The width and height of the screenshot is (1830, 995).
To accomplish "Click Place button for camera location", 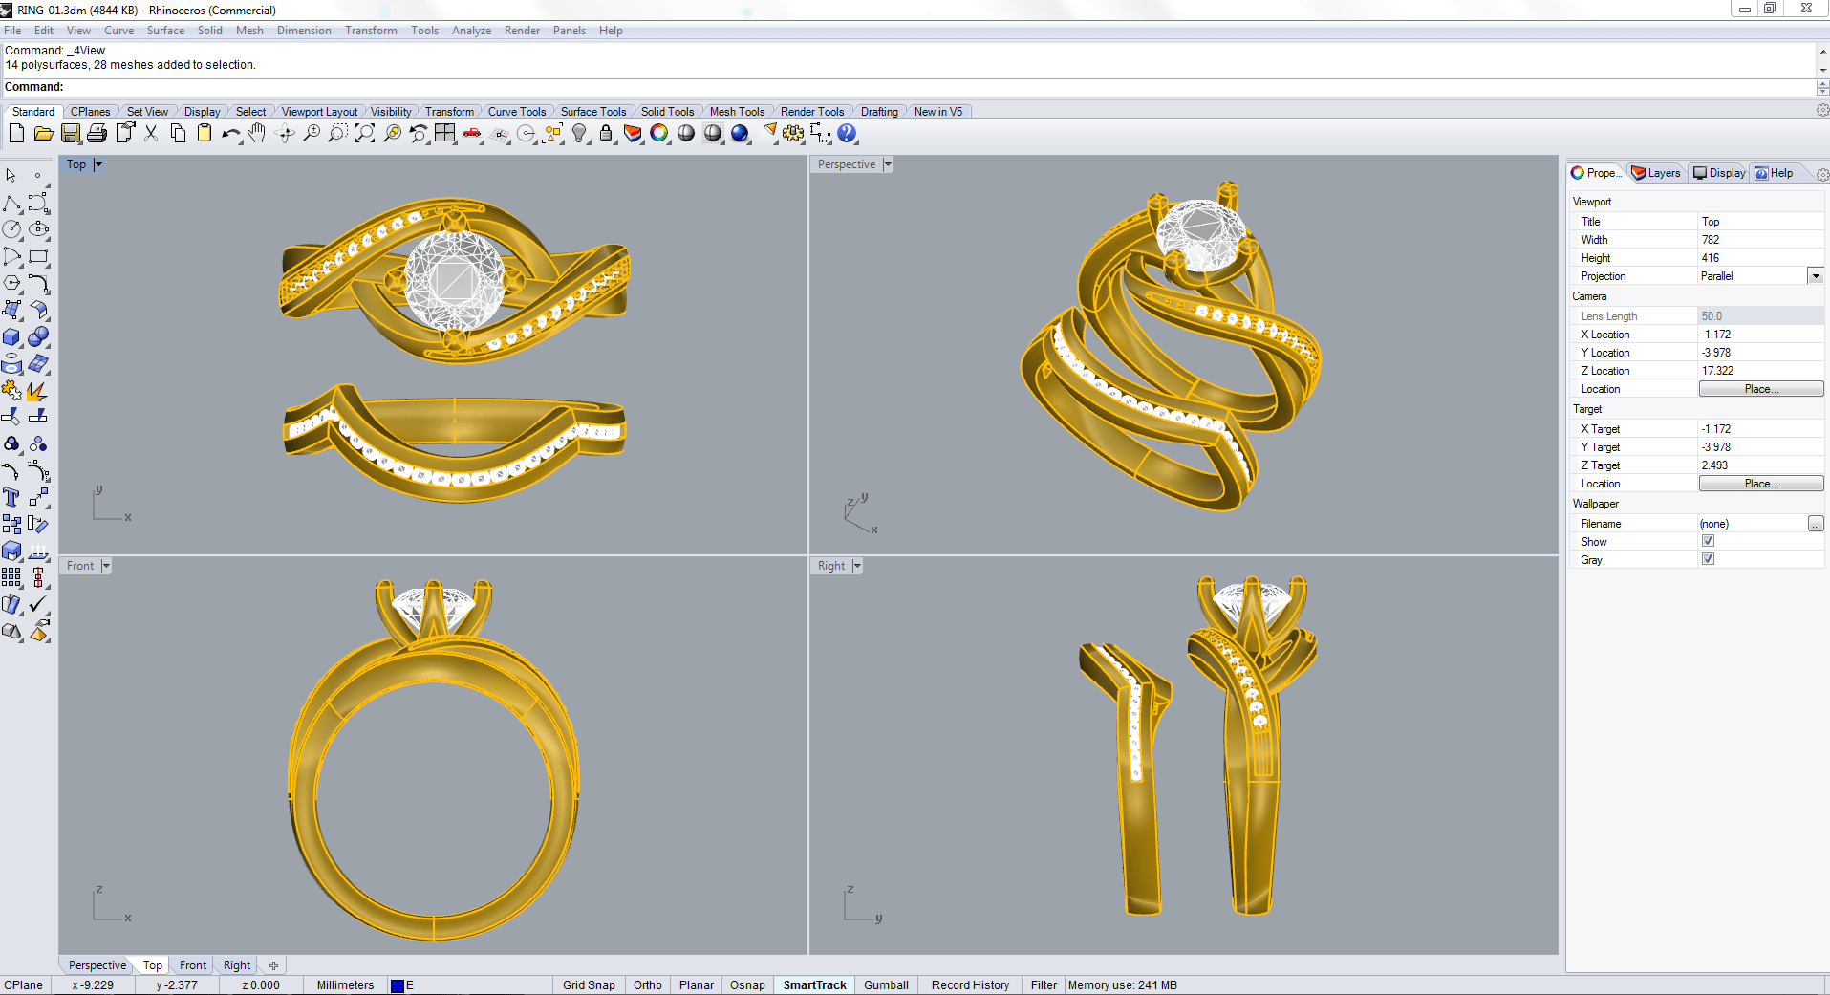I will [1760, 389].
